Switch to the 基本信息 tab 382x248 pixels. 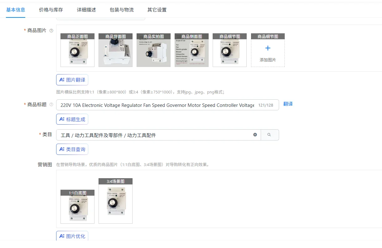click(x=16, y=10)
